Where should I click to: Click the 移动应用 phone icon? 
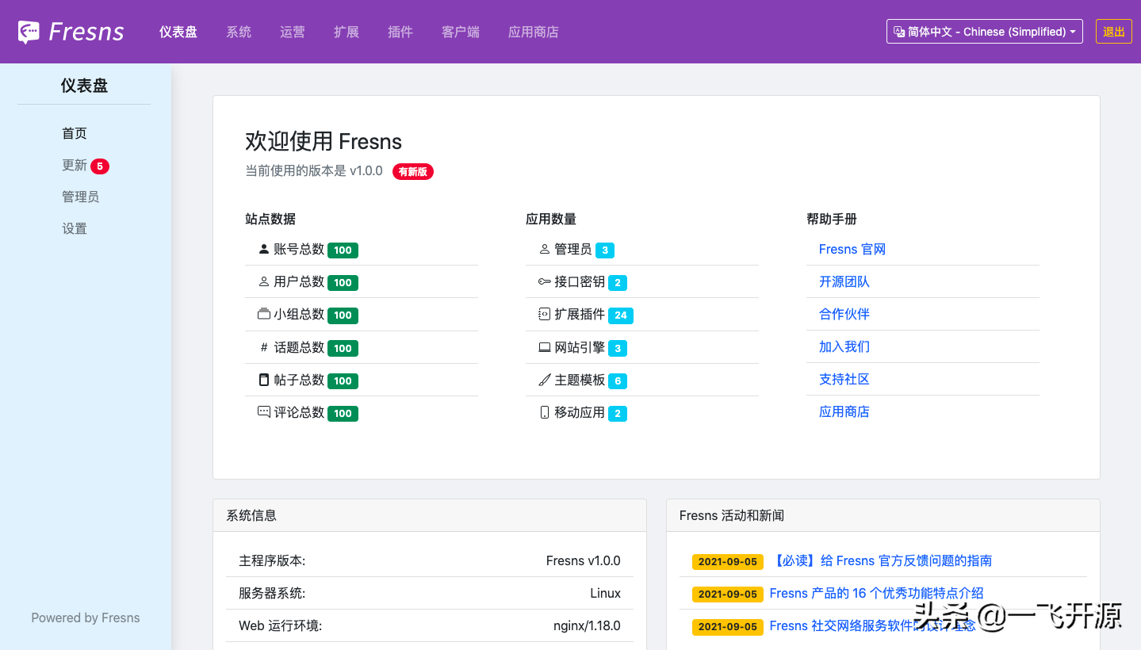click(x=545, y=412)
